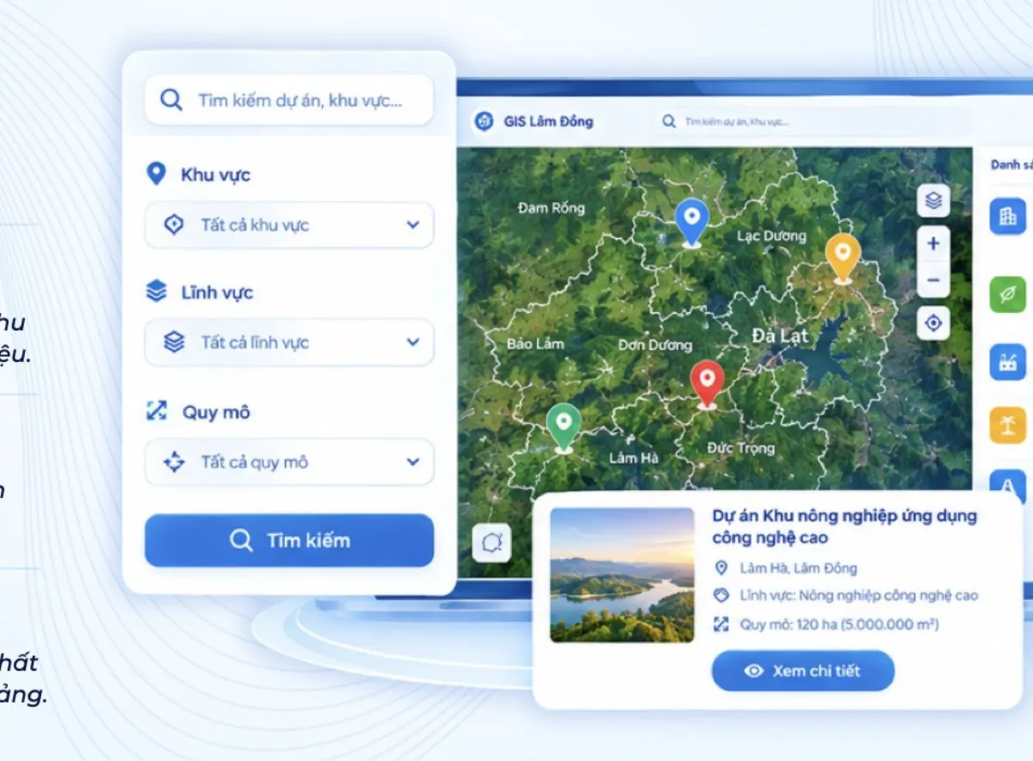Click the Lâm Hà label on the map
Screen dimensions: 1033x761
pyautogui.click(x=634, y=458)
